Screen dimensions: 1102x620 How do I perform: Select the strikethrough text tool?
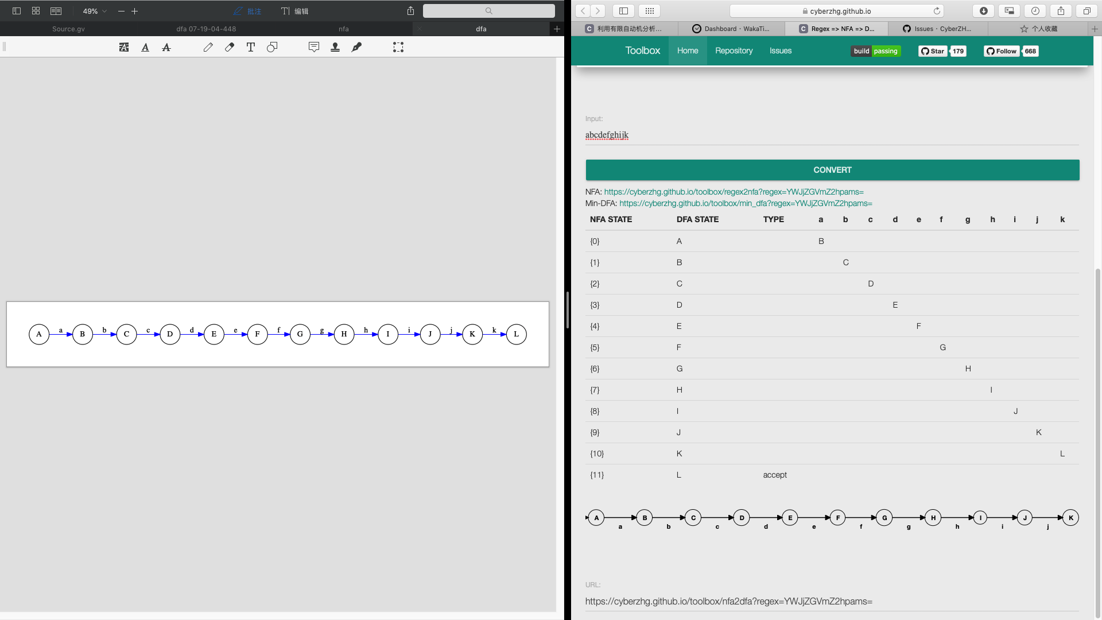166,48
